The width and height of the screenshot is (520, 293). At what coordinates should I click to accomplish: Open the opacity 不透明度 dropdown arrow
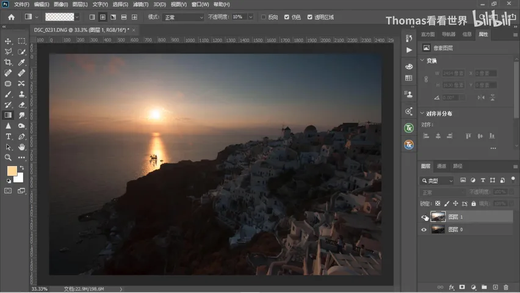coord(251,17)
